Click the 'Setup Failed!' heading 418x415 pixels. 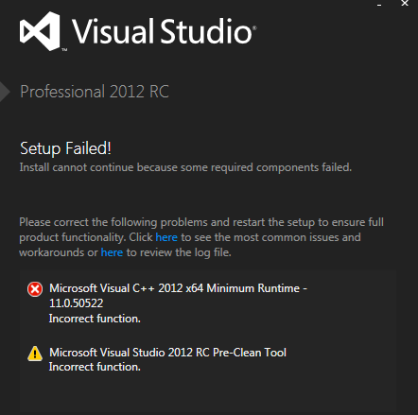point(65,148)
